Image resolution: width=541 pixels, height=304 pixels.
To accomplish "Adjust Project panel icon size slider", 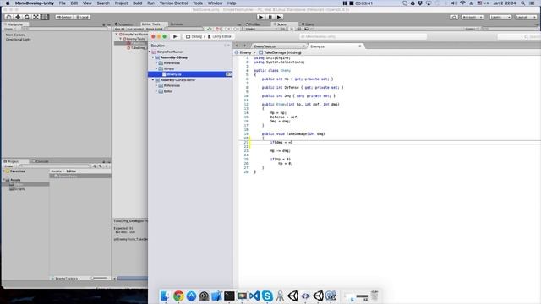I will tap(100, 278).
